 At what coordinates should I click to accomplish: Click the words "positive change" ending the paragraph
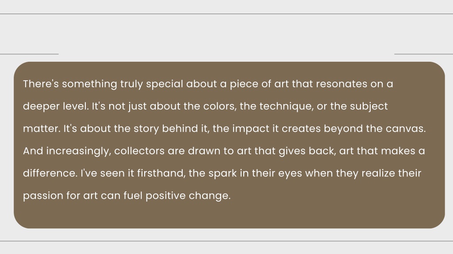click(187, 196)
